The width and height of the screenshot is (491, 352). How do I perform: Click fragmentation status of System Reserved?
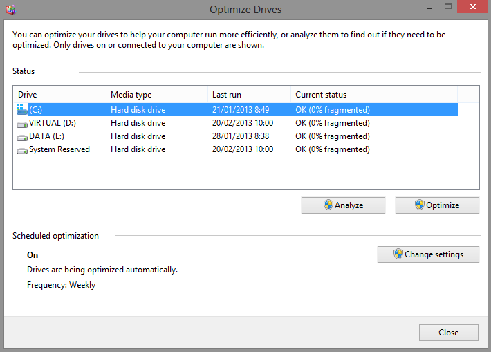(x=333, y=149)
